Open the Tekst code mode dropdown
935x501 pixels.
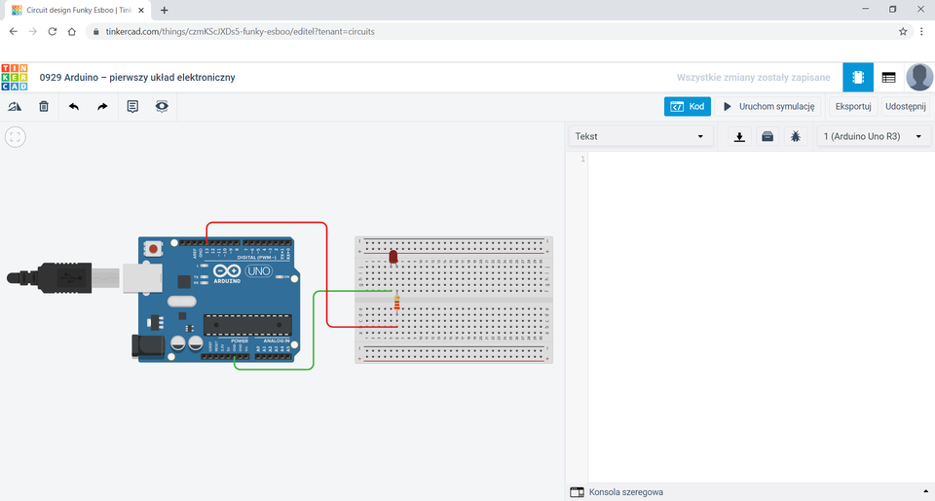pos(639,136)
